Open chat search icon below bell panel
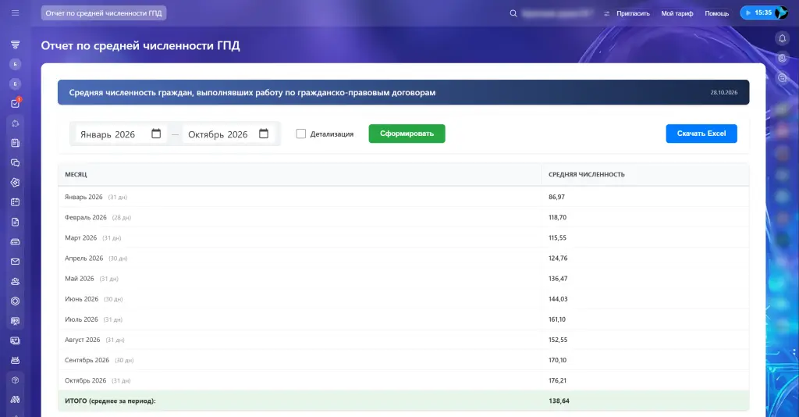 (x=782, y=78)
